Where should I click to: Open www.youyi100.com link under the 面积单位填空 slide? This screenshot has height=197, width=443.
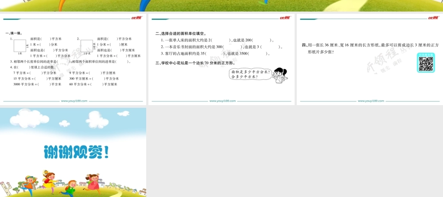[222, 101]
